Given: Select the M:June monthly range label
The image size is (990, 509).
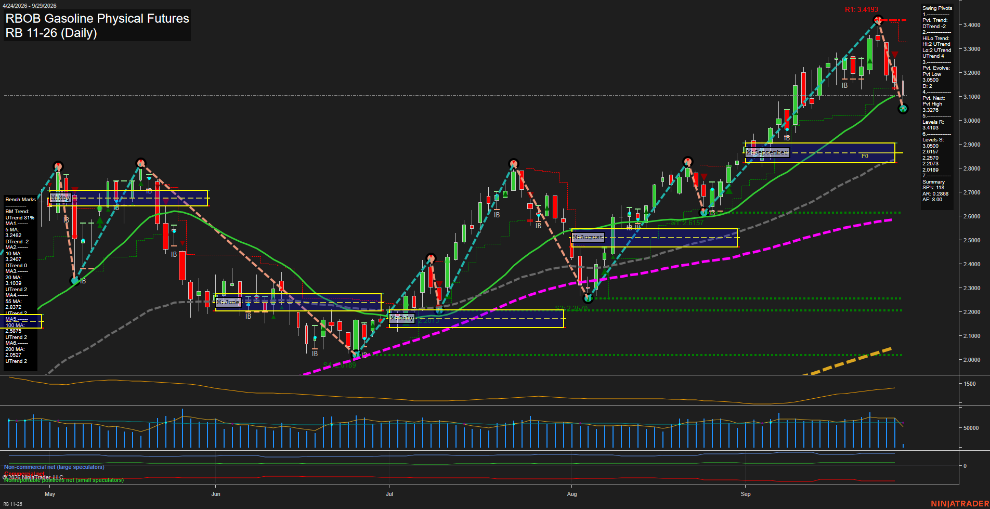Looking at the screenshot, I should click(228, 302).
